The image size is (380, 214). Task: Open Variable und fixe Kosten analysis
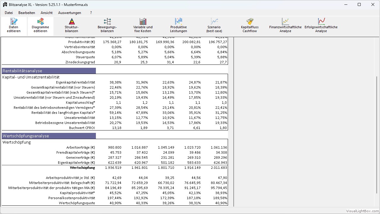(143, 26)
